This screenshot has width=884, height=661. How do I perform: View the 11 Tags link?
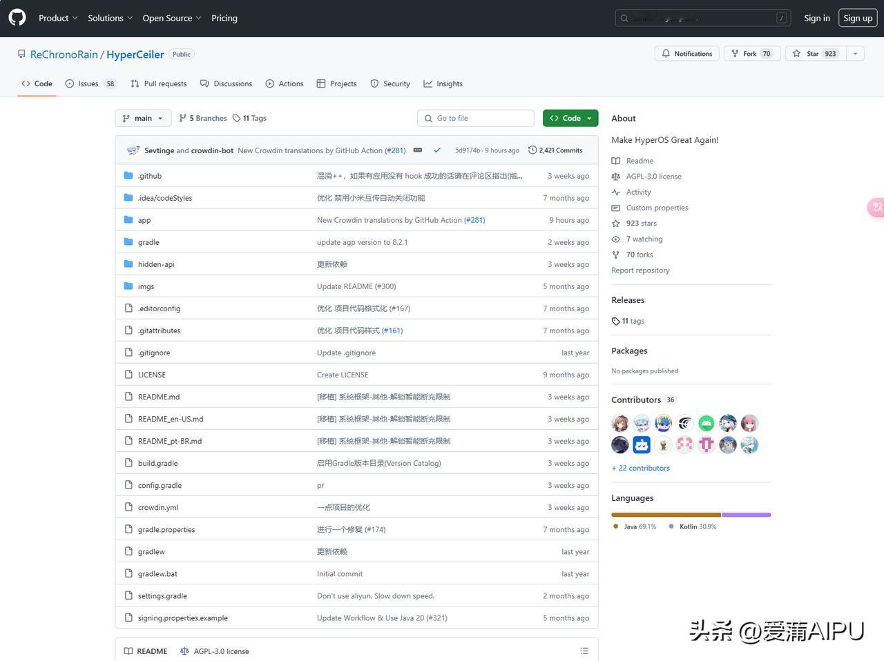tap(249, 118)
